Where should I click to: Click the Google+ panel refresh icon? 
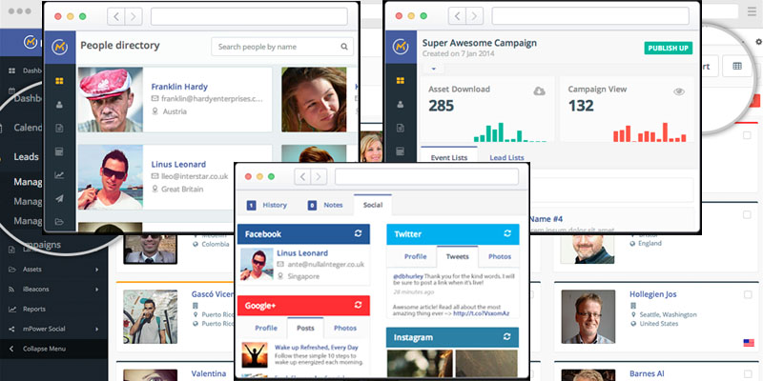(x=358, y=305)
